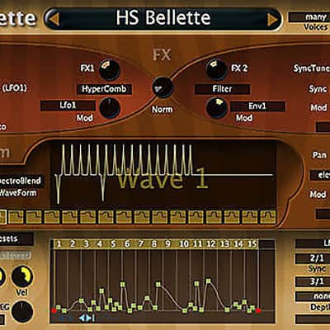This screenshot has width=330, height=330.
Task: Click the Norm knob in FX center
Action: (163, 87)
